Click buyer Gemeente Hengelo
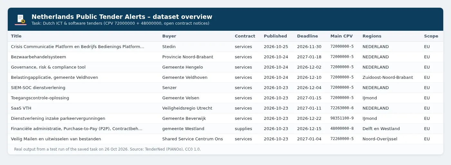This screenshot has height=165, width=451. (183, 67)
